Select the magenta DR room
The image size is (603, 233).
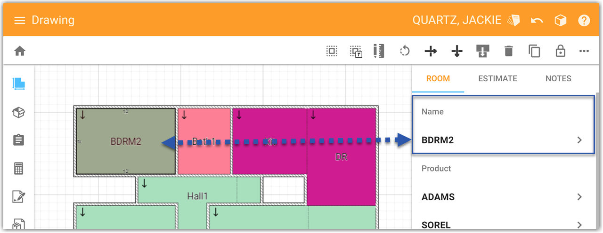coord(341,157)
